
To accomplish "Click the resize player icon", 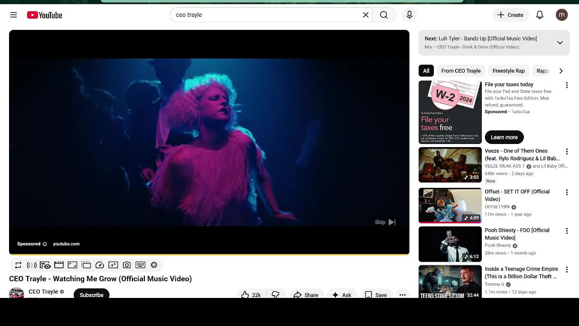I will click(72, 265).
